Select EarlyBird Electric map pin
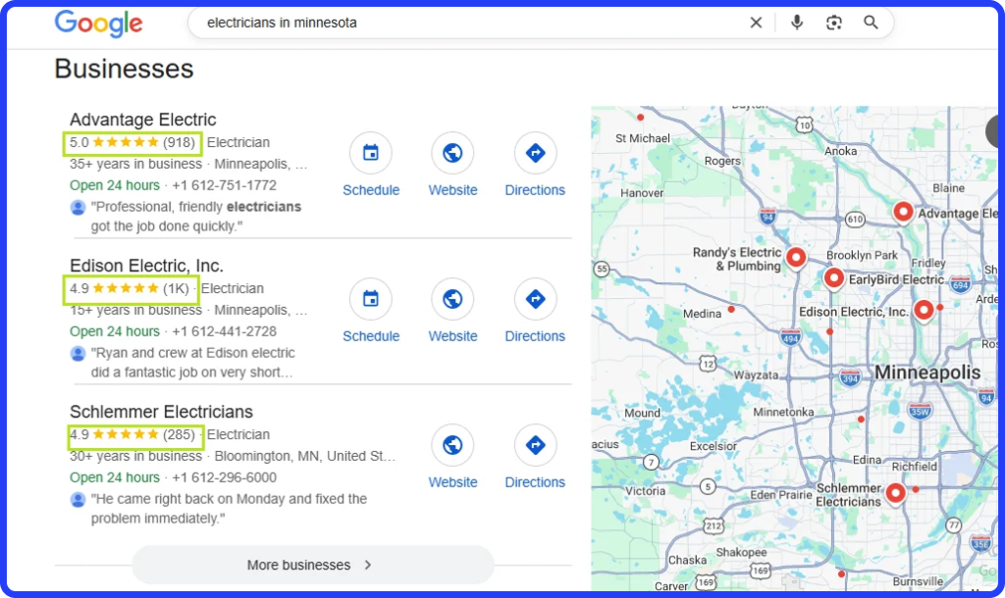Viewport: 1005px width, 598px height. 833,278
